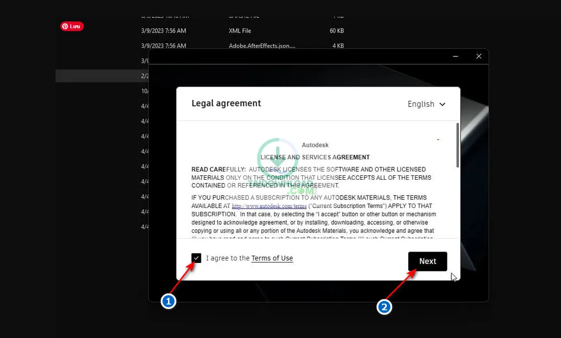Viewport: 561px width, 338px height.
Task: Click the license text scrollbar thumb
Action: [x=458, y=145]
